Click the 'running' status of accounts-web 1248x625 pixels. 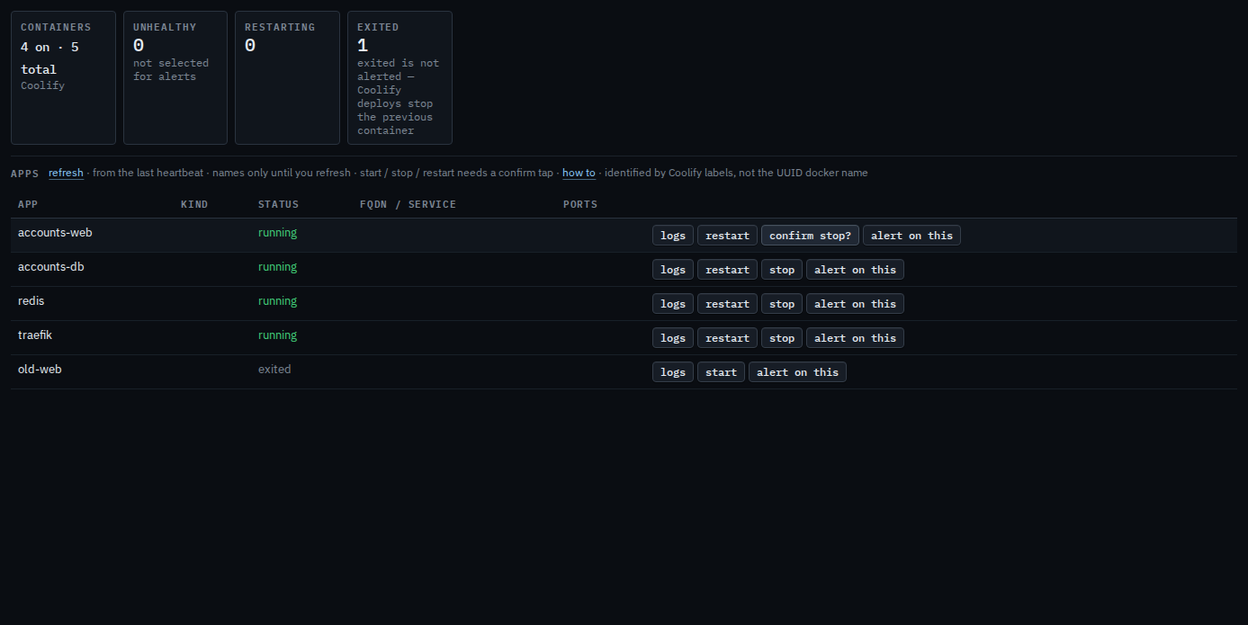[x=277, y=233]
